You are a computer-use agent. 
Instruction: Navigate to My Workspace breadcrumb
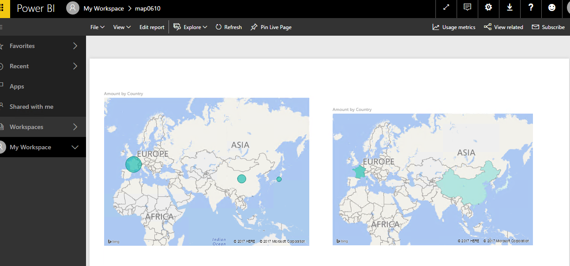104,8
